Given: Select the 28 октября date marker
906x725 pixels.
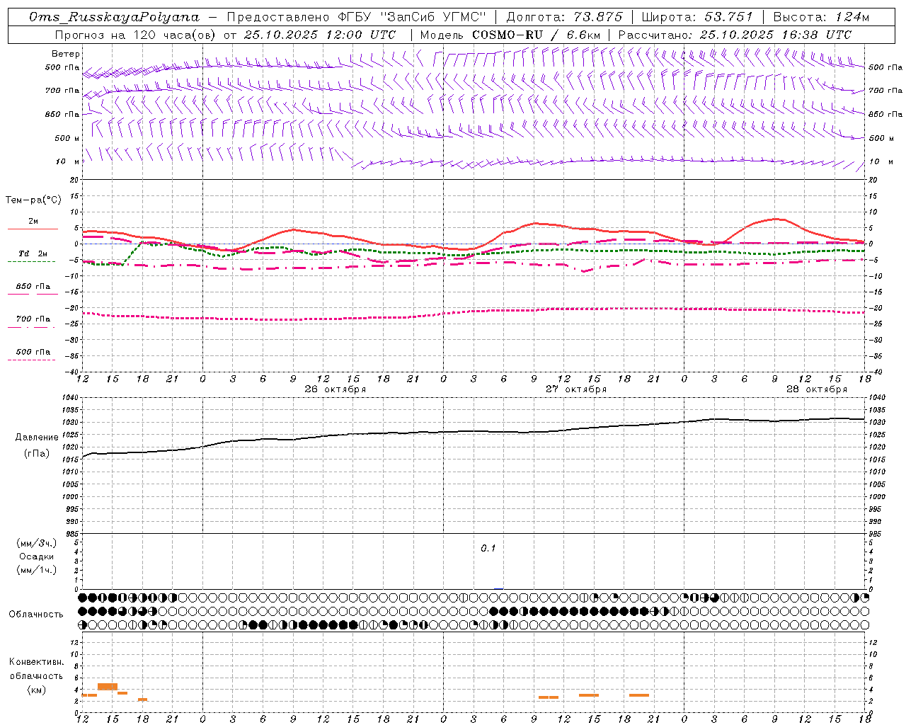Looking at the screenshot, I should click(x=817, y=389).
